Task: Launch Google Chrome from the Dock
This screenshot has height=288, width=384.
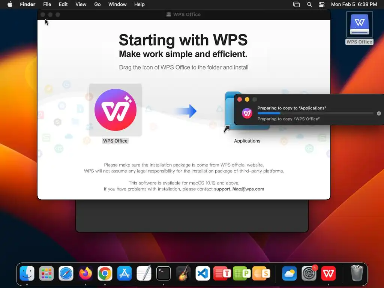Action: pyautogui.click(x=105, y=273)
